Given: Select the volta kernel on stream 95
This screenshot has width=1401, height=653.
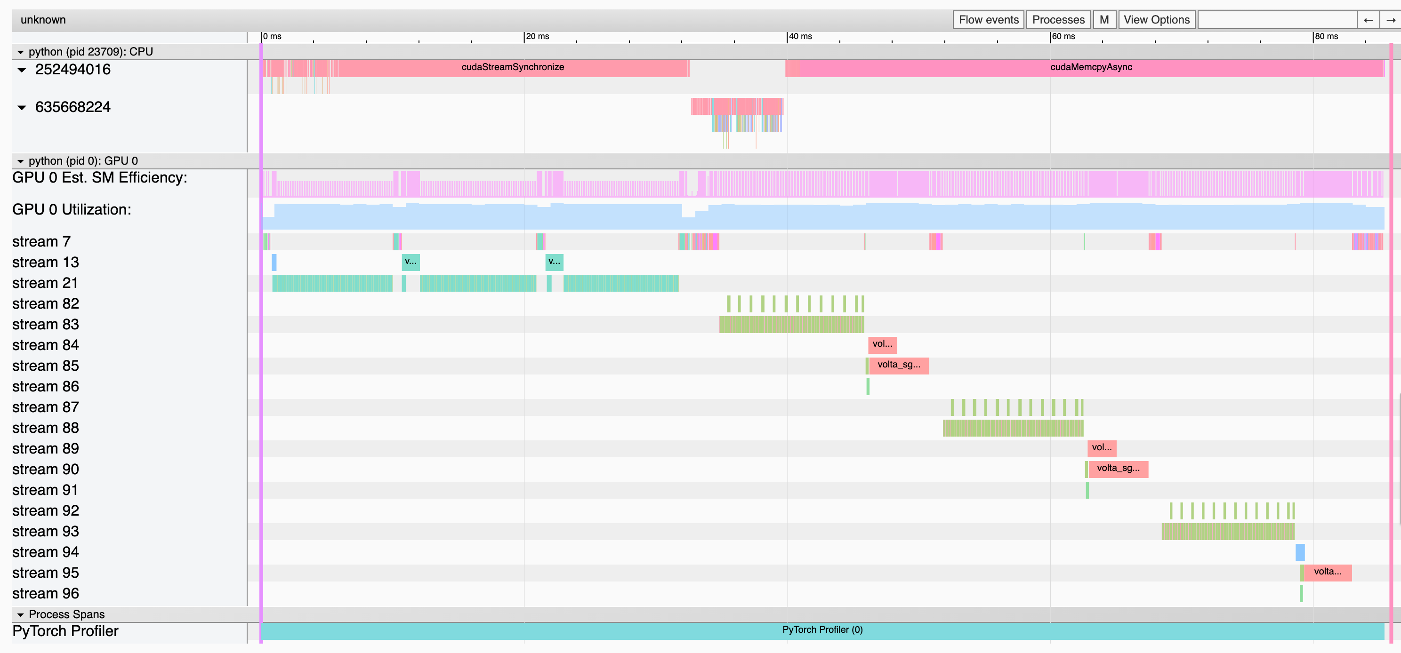Looking at the screenshot, I should (x=1327, y=572).
